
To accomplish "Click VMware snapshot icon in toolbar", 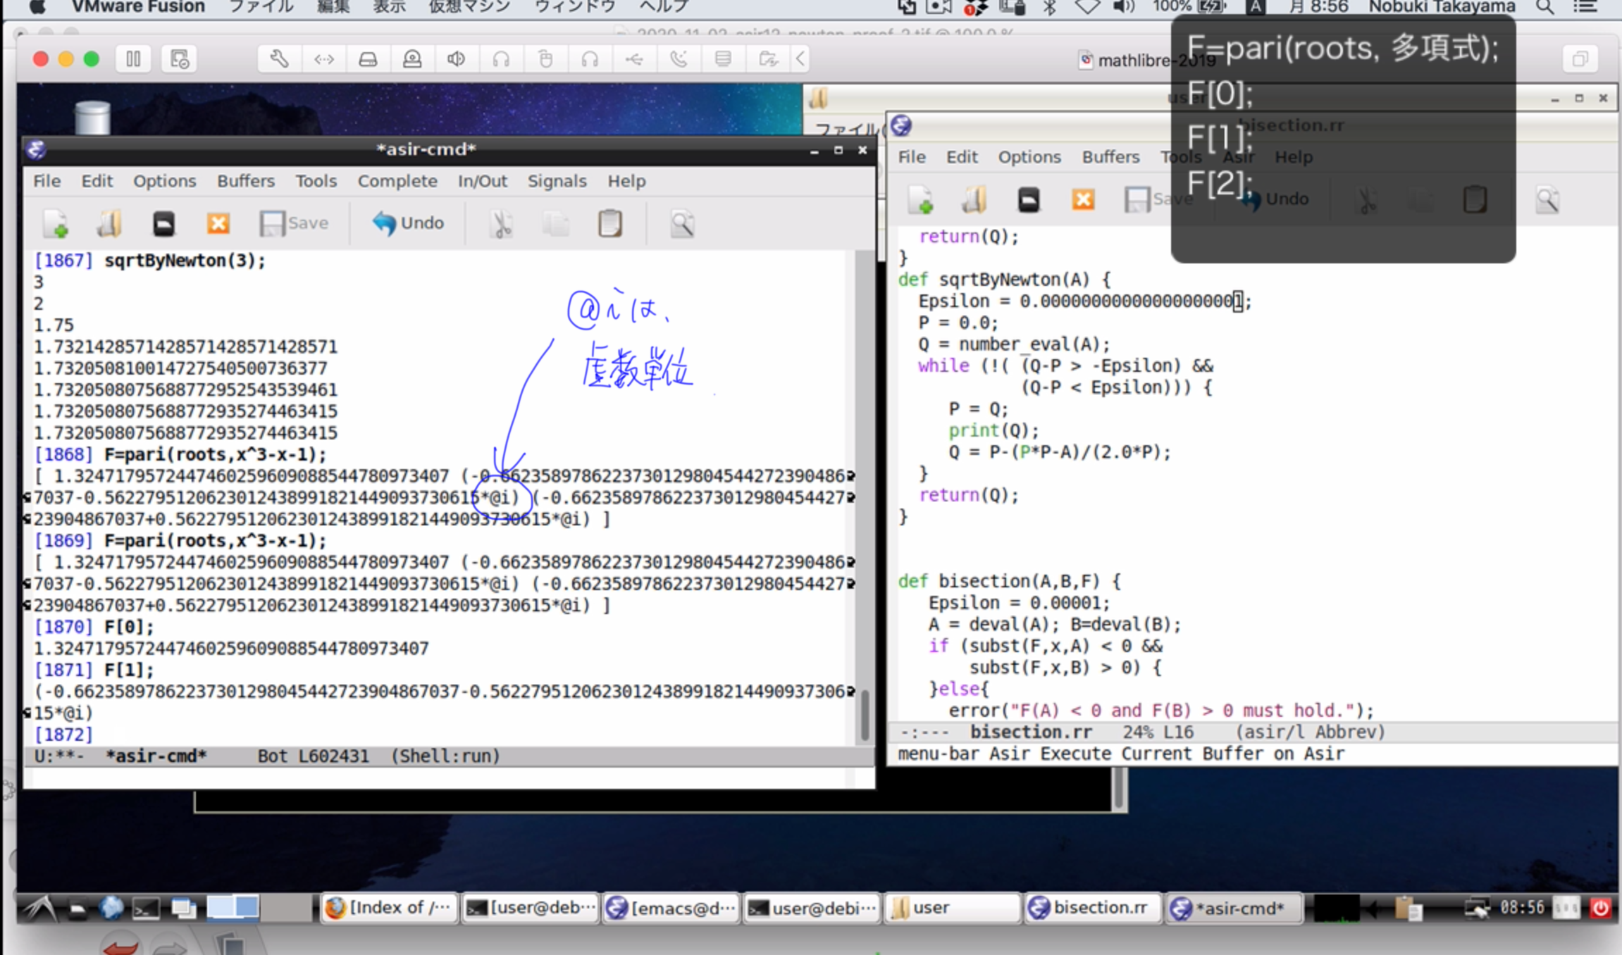I will [179, 59].
